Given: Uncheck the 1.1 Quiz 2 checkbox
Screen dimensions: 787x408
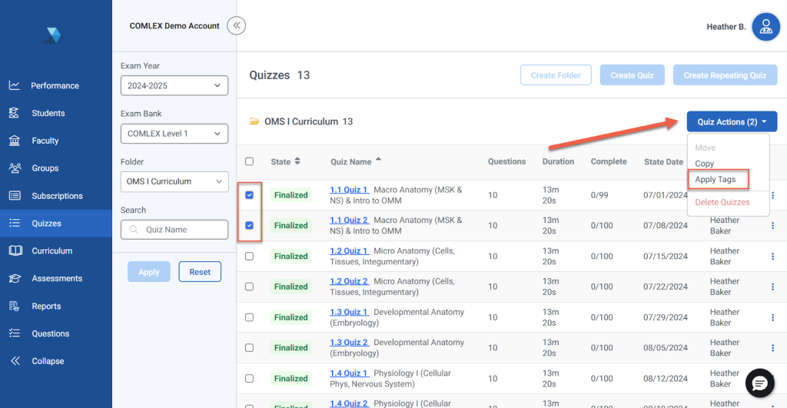Looking at the screenshot, I should coord(249,226).
